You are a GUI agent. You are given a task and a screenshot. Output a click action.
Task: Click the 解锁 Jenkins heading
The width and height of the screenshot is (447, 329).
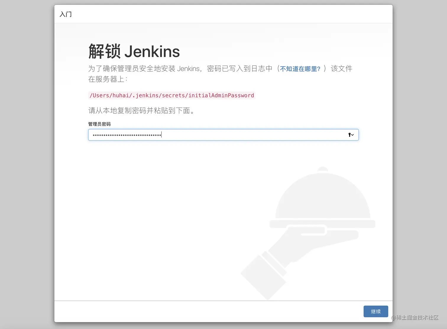[134, 51]
